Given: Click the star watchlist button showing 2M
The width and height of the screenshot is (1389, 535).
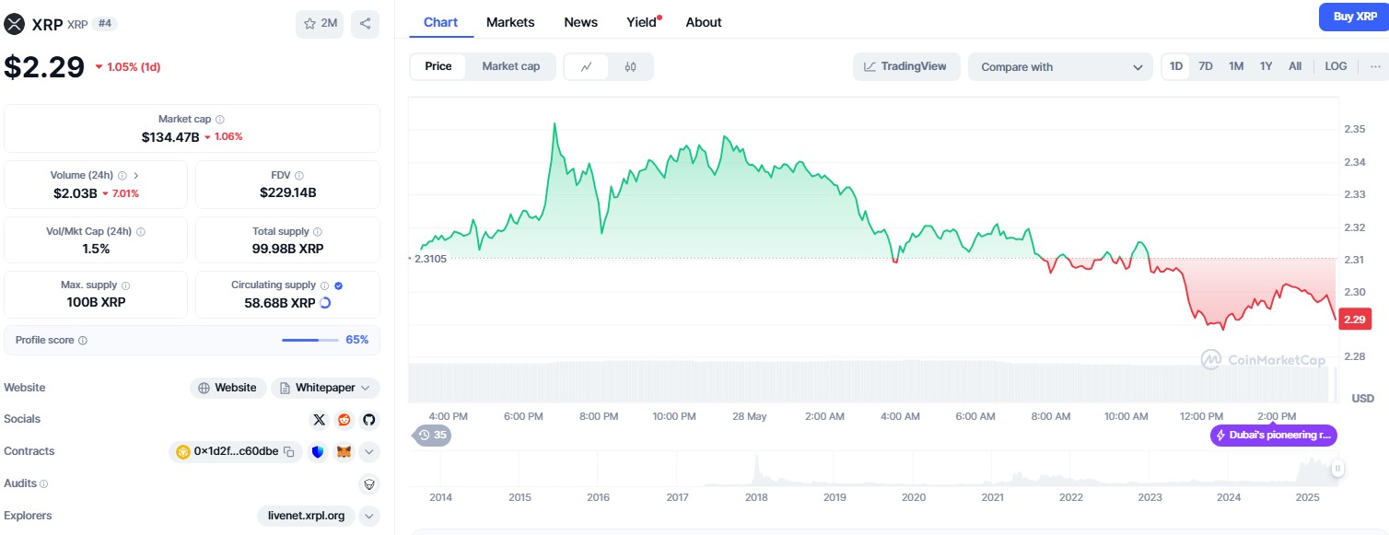Looking at the screenshot, I should click(x=320, y=24).
